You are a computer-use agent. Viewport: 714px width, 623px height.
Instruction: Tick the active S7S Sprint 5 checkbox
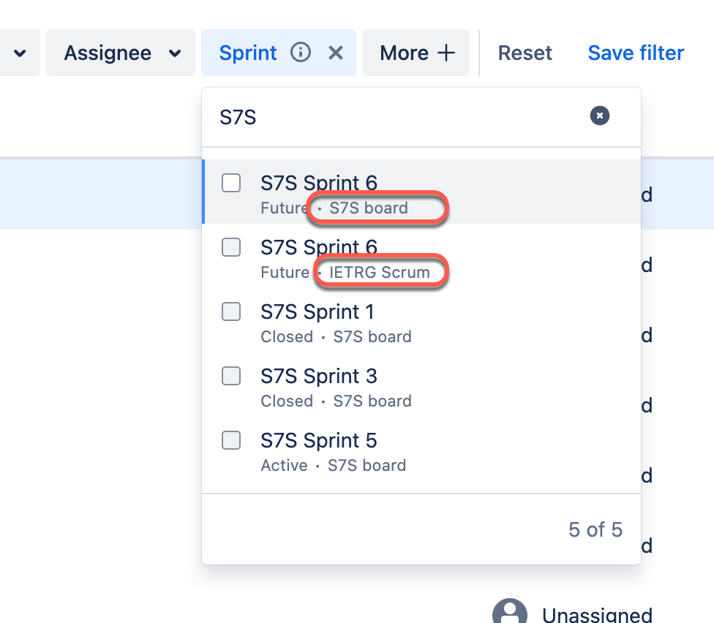click(230, 440)
